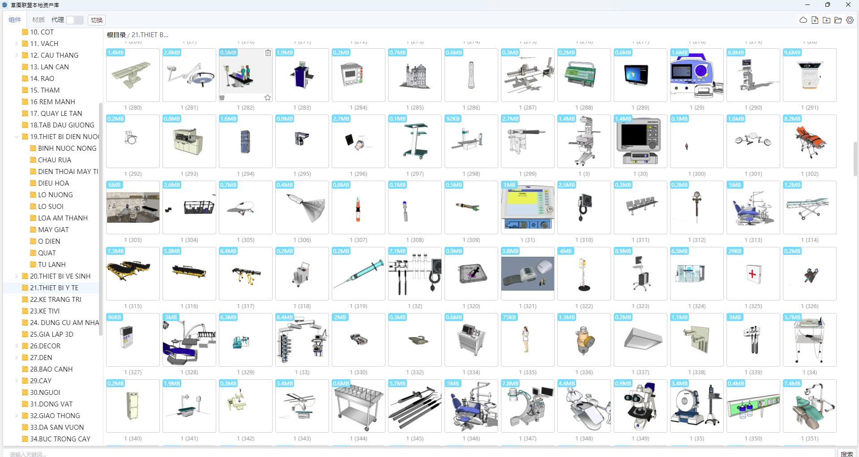Open settings via the gear icon

[x=850, y=20]
